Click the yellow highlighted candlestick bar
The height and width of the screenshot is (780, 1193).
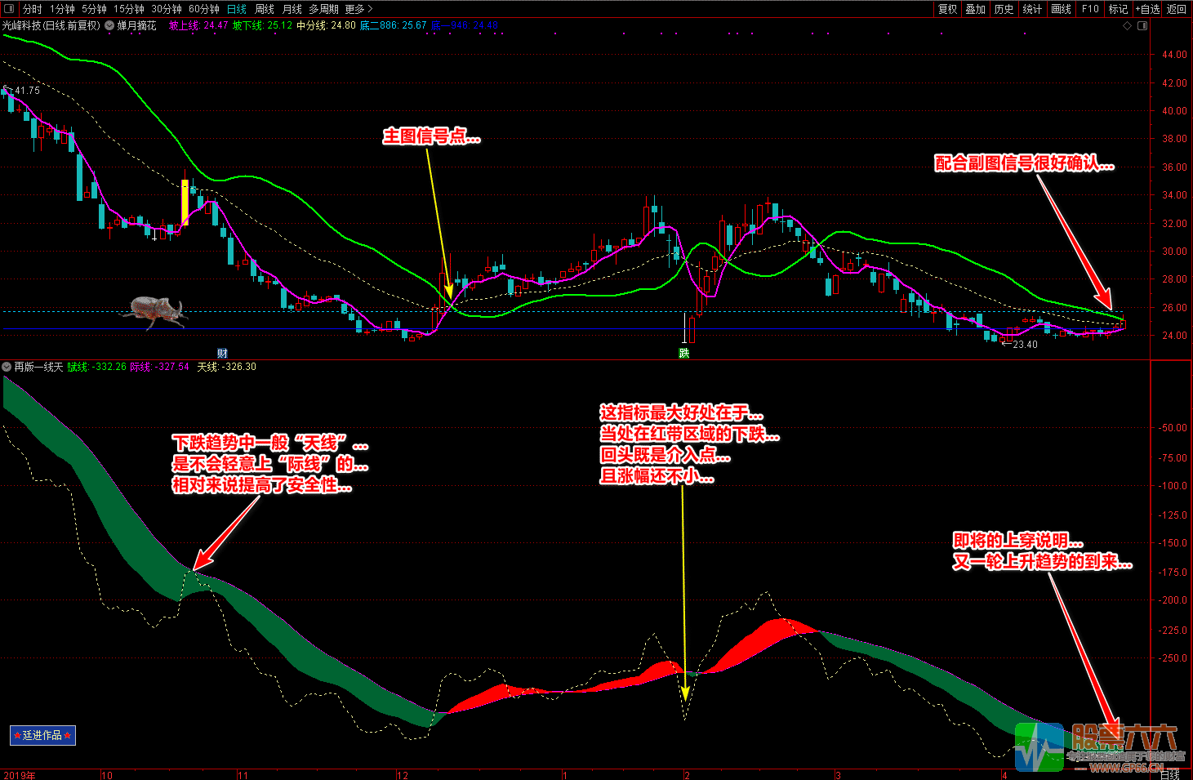185,203
